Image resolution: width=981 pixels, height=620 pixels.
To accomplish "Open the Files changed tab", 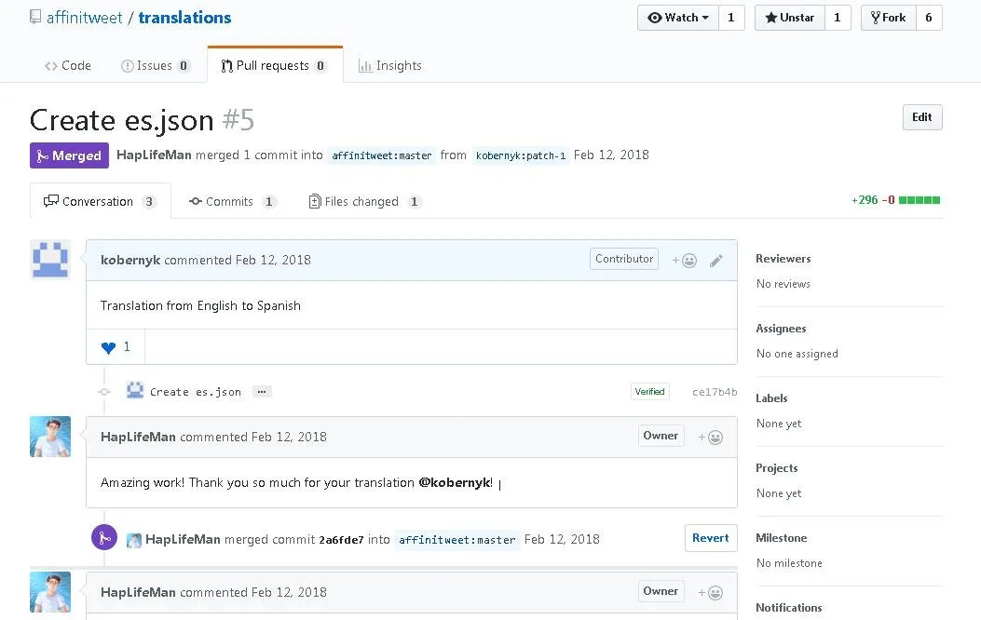I will pyautogui.click(x=365, y=201).
